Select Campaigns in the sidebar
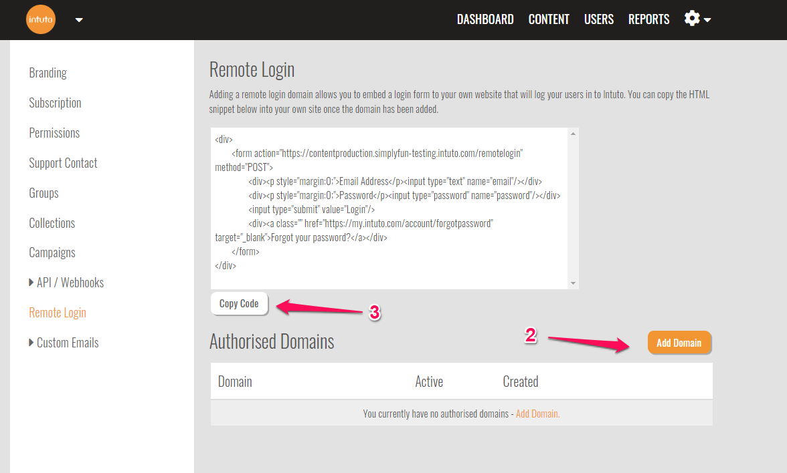The height and width of the screenshot is (473, 787). pos(52,252)
